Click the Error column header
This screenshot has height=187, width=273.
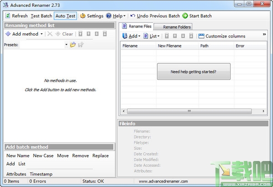250,46
